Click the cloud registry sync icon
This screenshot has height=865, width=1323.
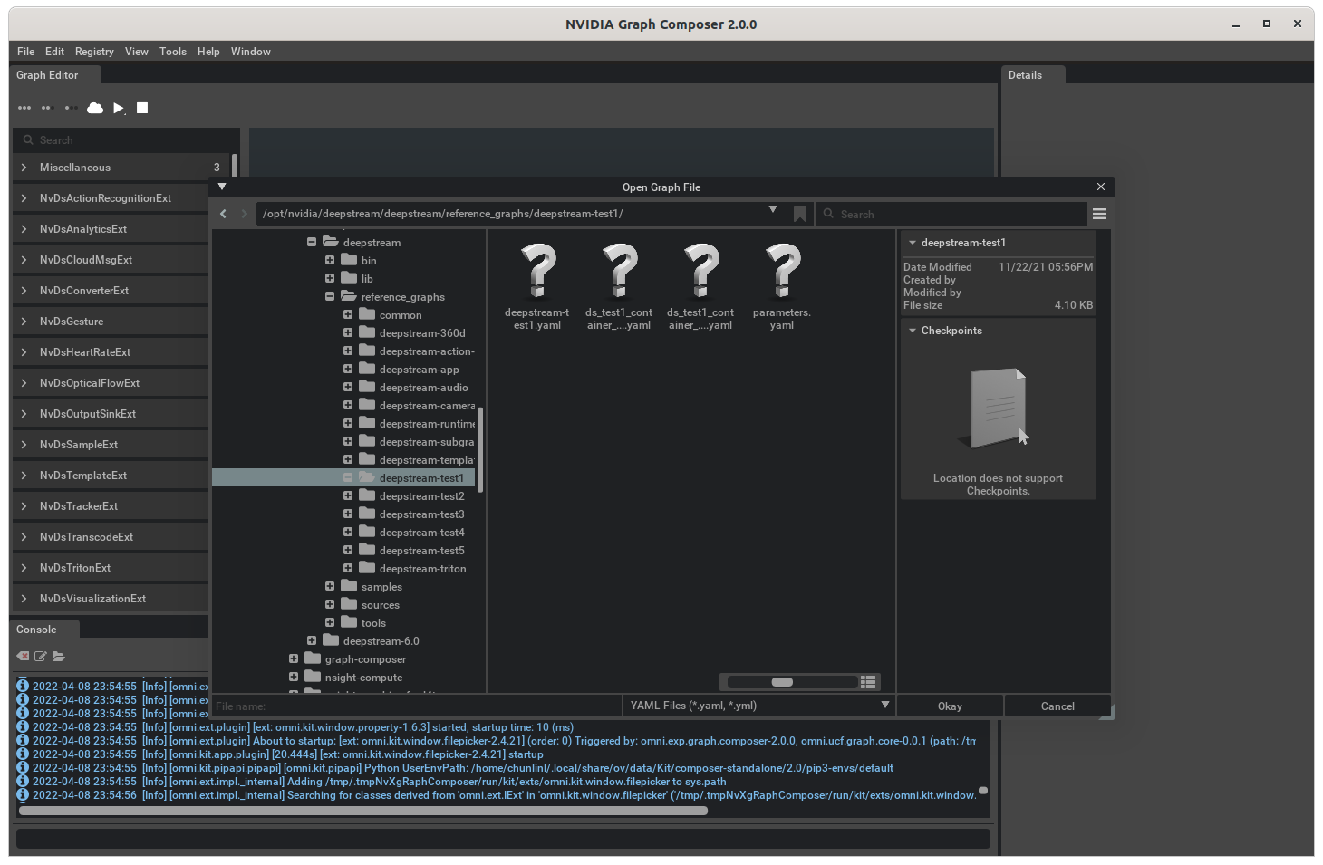pos(95,108)
